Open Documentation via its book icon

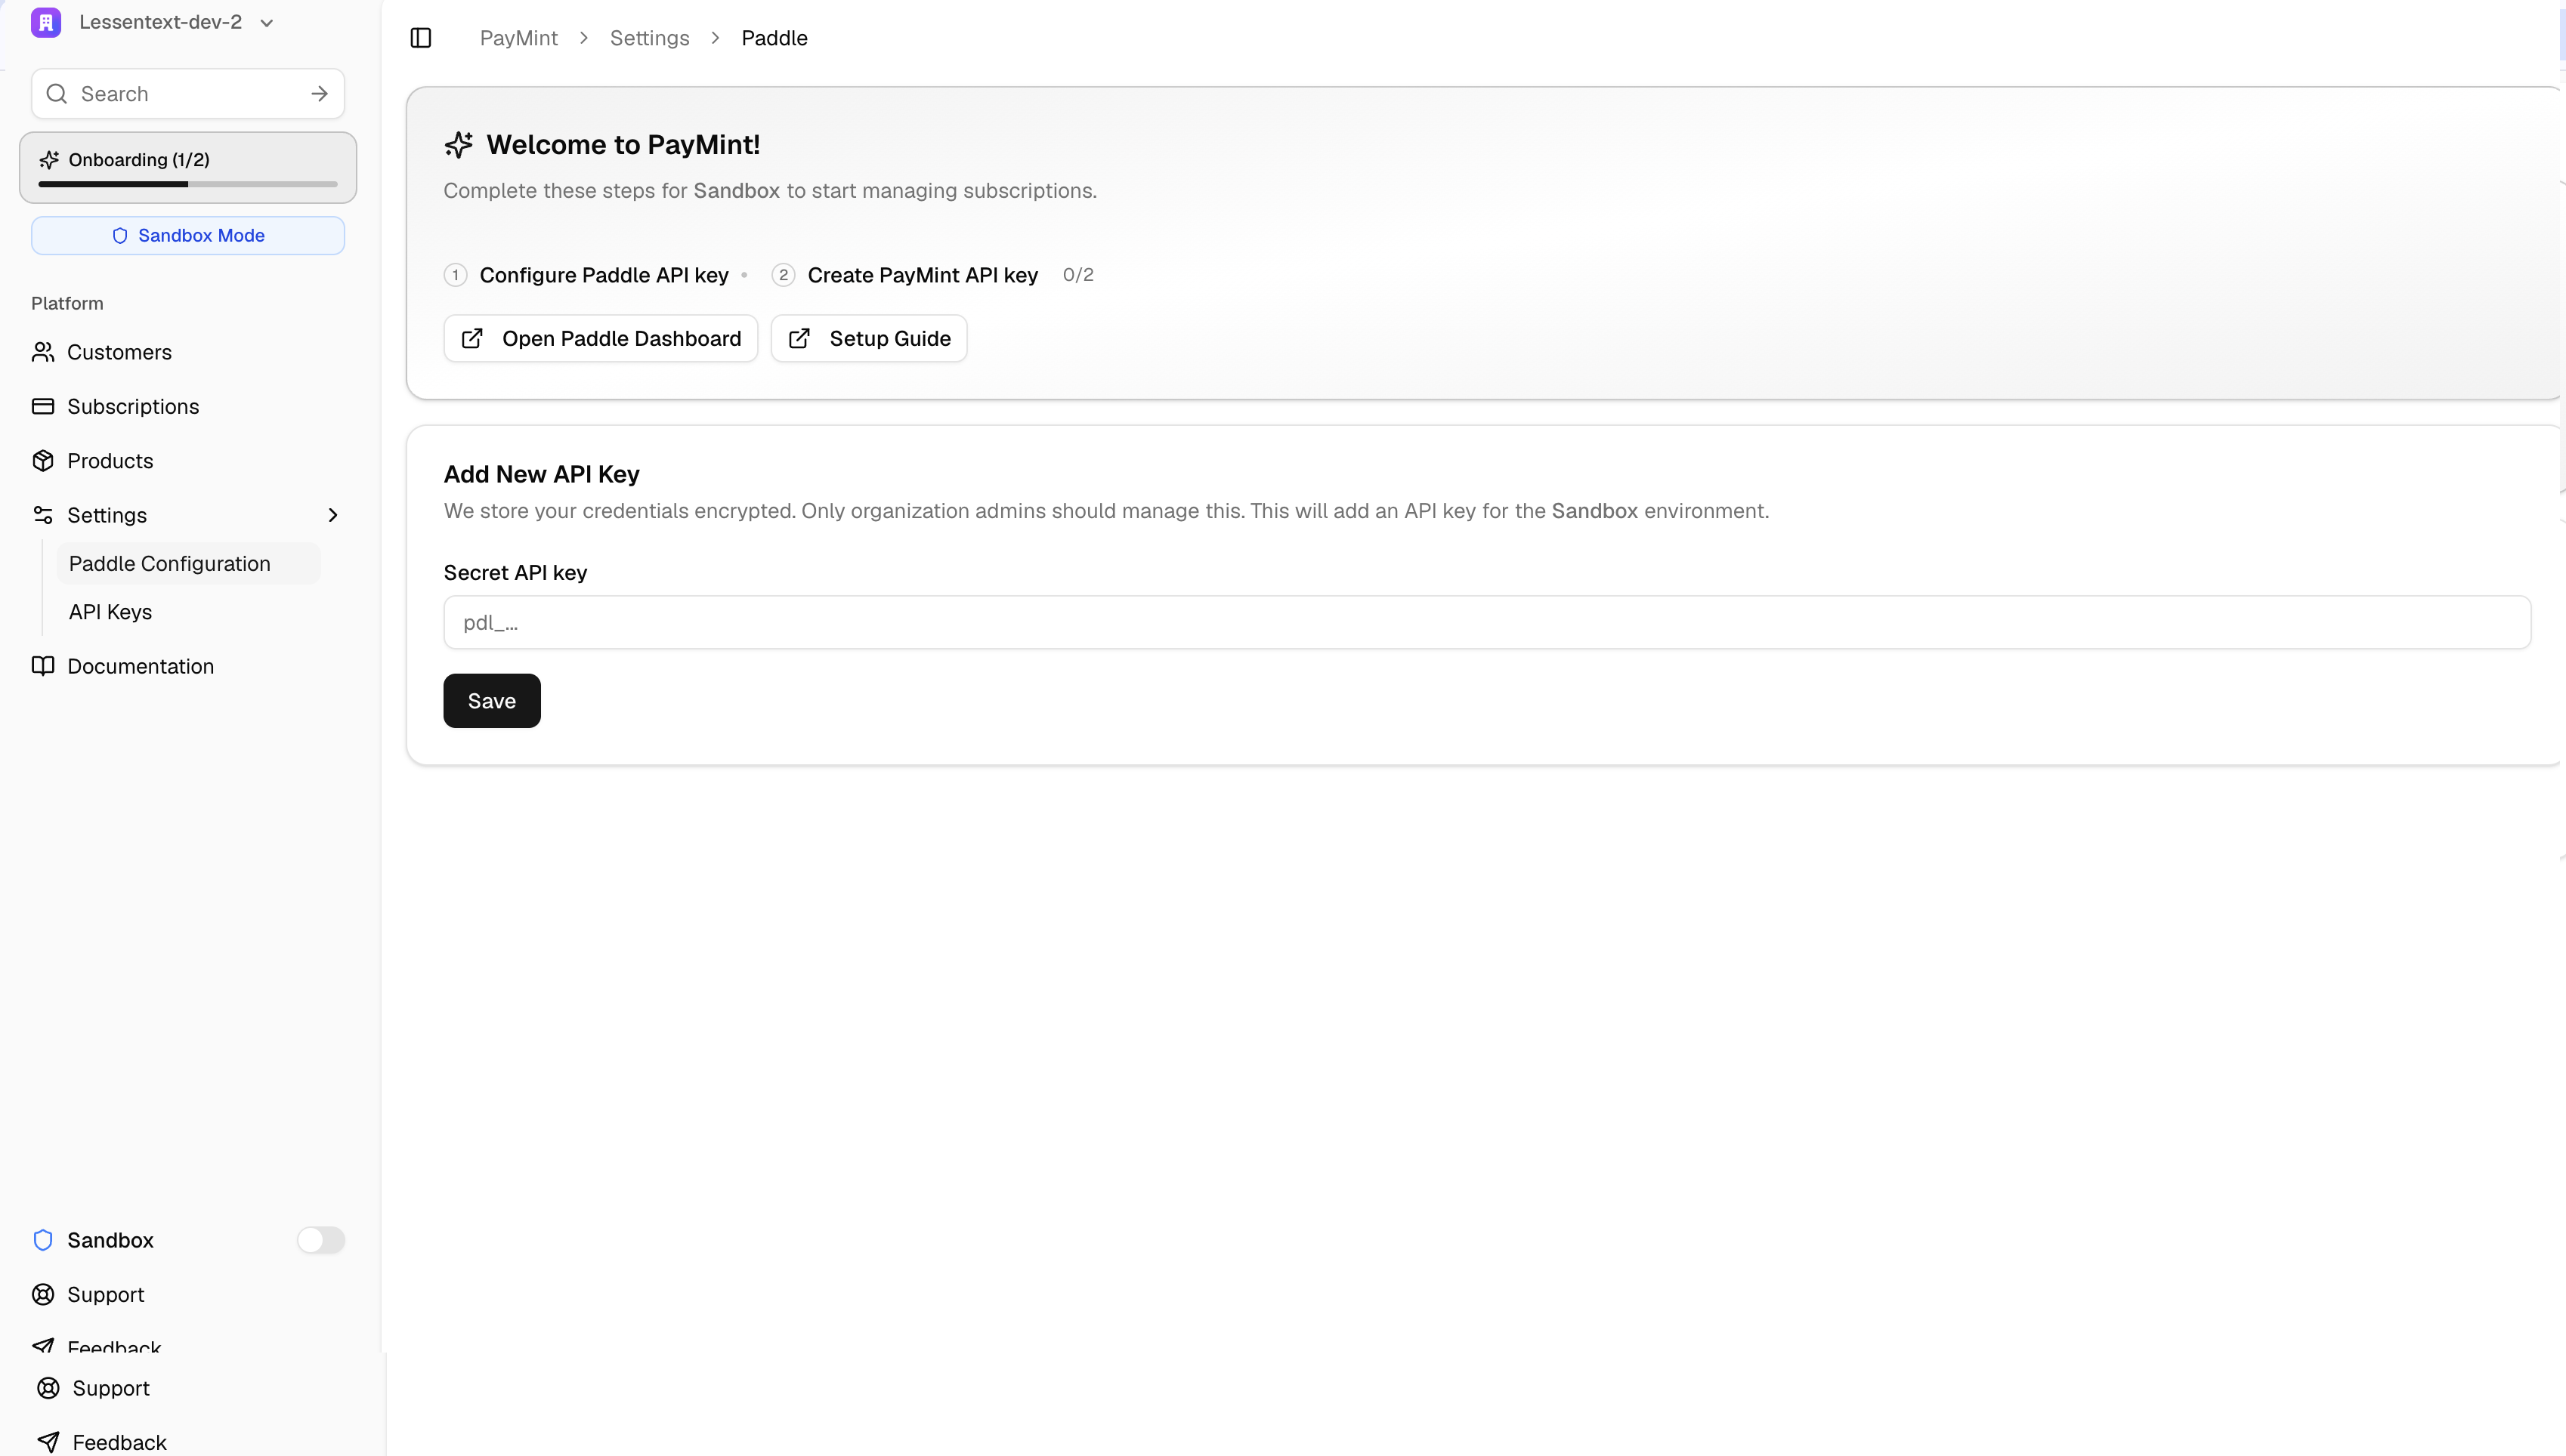[x=44, y=666]
